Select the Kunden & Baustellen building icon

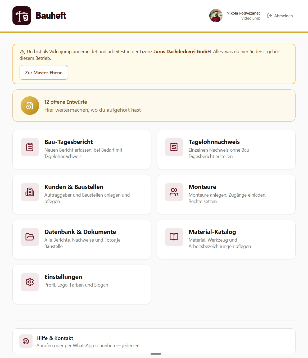click(30, 192)
